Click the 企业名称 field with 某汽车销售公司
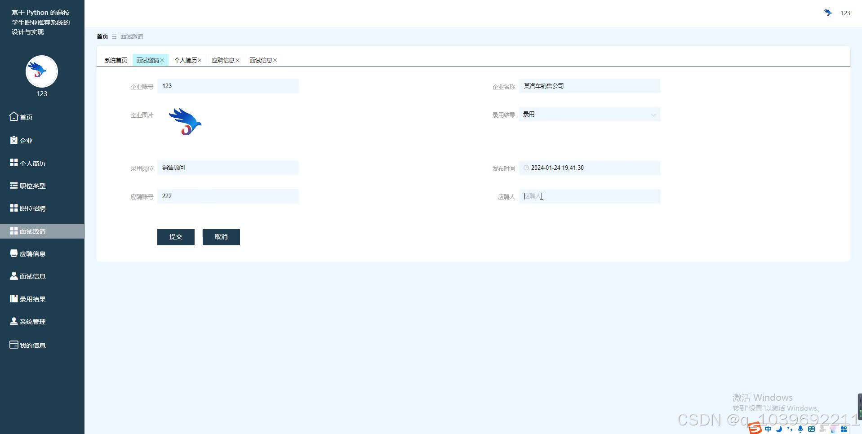Image resolution: width=862 pixels, height=434 pixels. pos(590,86)
